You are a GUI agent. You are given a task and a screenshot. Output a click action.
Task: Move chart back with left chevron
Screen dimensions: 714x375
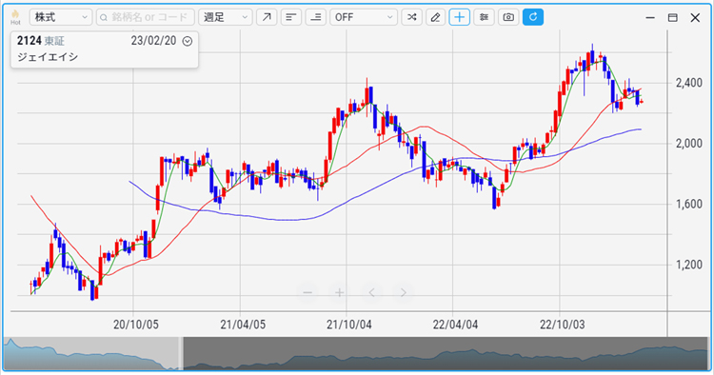click(x=371, y=292)
